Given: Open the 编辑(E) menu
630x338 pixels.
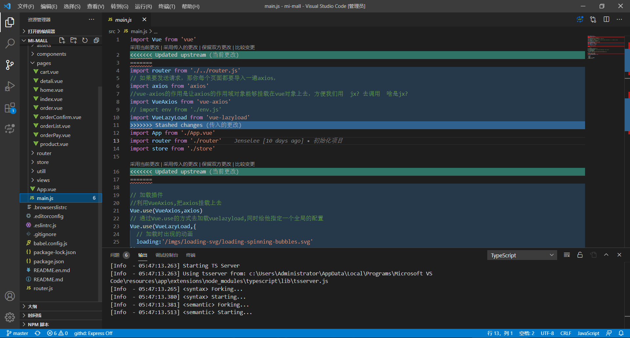Looking at the screenshot, I should pyautogui.click(x=49, y=6).
